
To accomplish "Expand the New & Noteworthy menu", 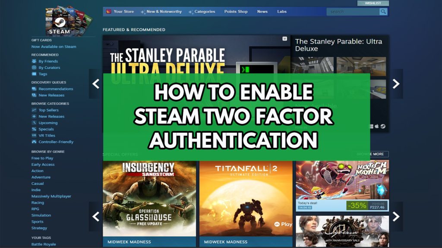I will tap(161, 12).
